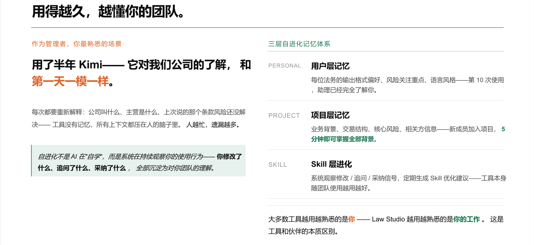The width and height of the screenshot is (534, 245).
Task: Click the title '用户层记忆'
Action: click(330, 66)
